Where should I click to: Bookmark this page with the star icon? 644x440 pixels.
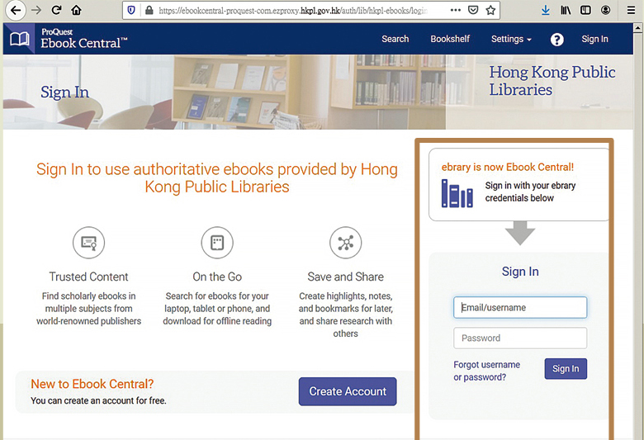[x=490, y=10]
